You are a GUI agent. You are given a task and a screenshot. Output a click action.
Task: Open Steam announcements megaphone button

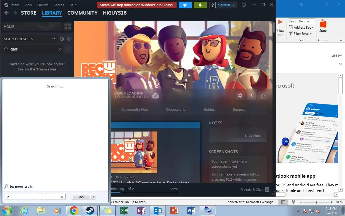point(185,5)
